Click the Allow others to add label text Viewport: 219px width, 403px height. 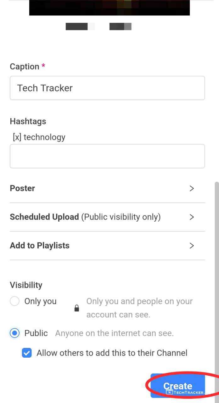point(112,353)
